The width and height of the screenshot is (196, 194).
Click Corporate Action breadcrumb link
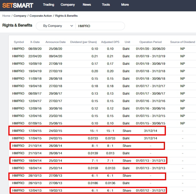click(x=41, y=16)
